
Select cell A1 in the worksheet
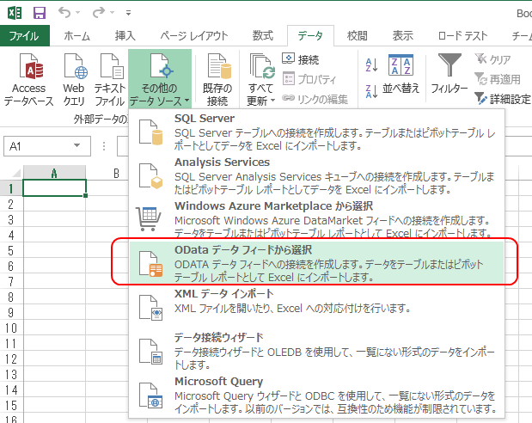(x=54, y=188)
